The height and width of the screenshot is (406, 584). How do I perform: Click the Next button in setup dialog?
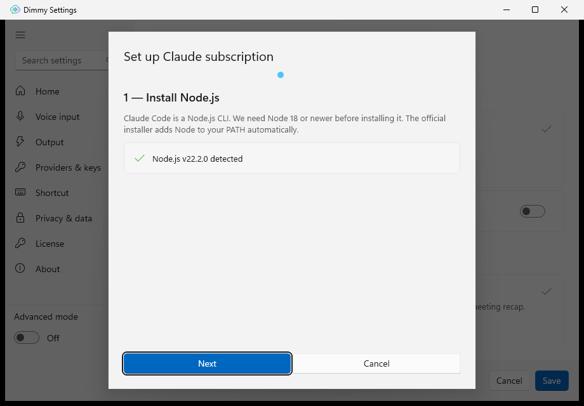coord(207,363)
